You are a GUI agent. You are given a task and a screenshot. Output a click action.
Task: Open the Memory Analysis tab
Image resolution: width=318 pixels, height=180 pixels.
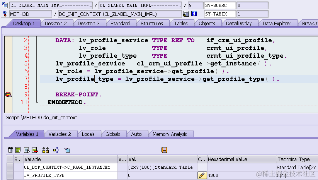[170, 134]
